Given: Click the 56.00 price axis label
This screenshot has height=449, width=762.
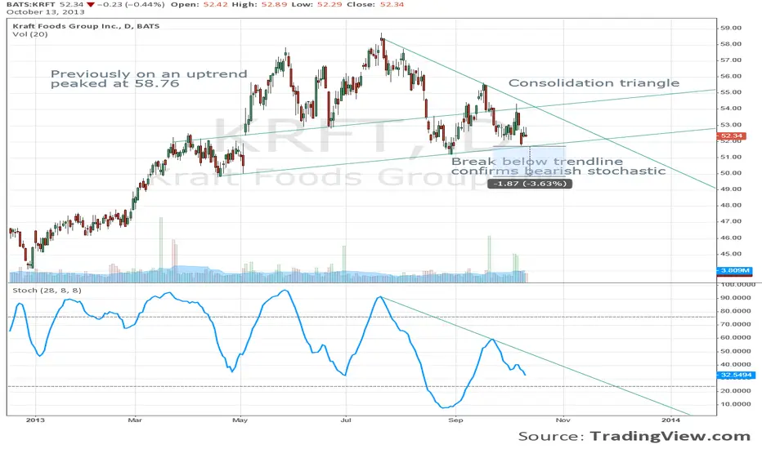Looking at the screenshot, I should 731,76.
